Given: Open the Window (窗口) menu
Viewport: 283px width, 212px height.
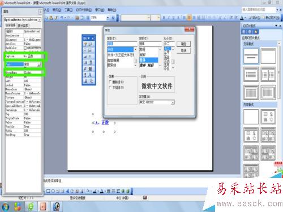Looking at the screenshot, I should pos(100,10).
